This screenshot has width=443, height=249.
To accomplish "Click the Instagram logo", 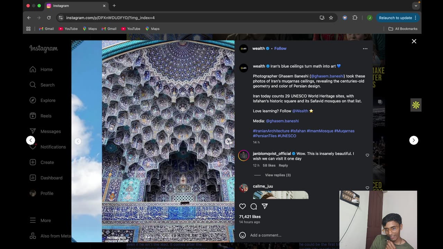I will pyautogui.click(x=44, y=49).
